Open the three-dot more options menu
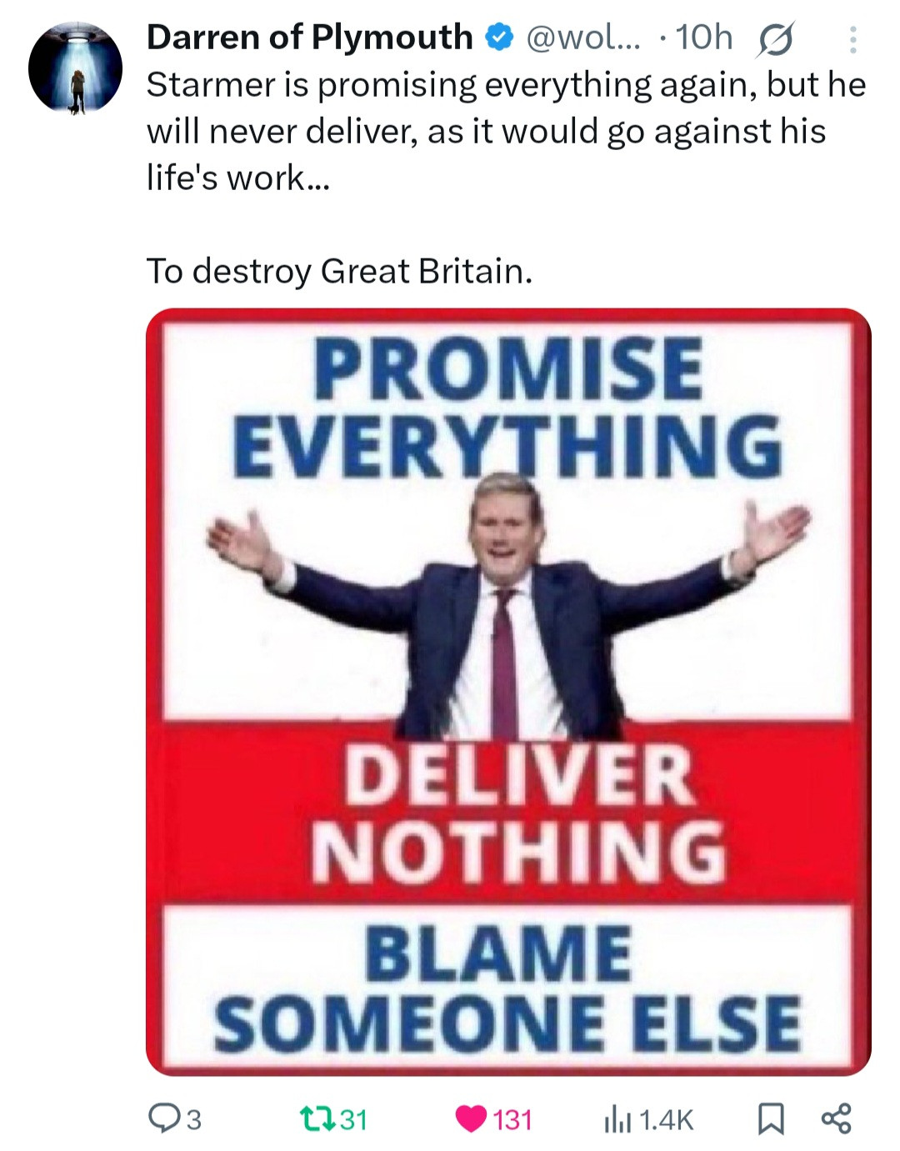This screenshot has height=1151, width=900. (x=852, y=39)
